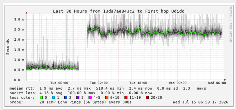Click the Wed Jul 15 06:59:17 2026 timestamp
The image size is (236, 110).
(201, 102)
